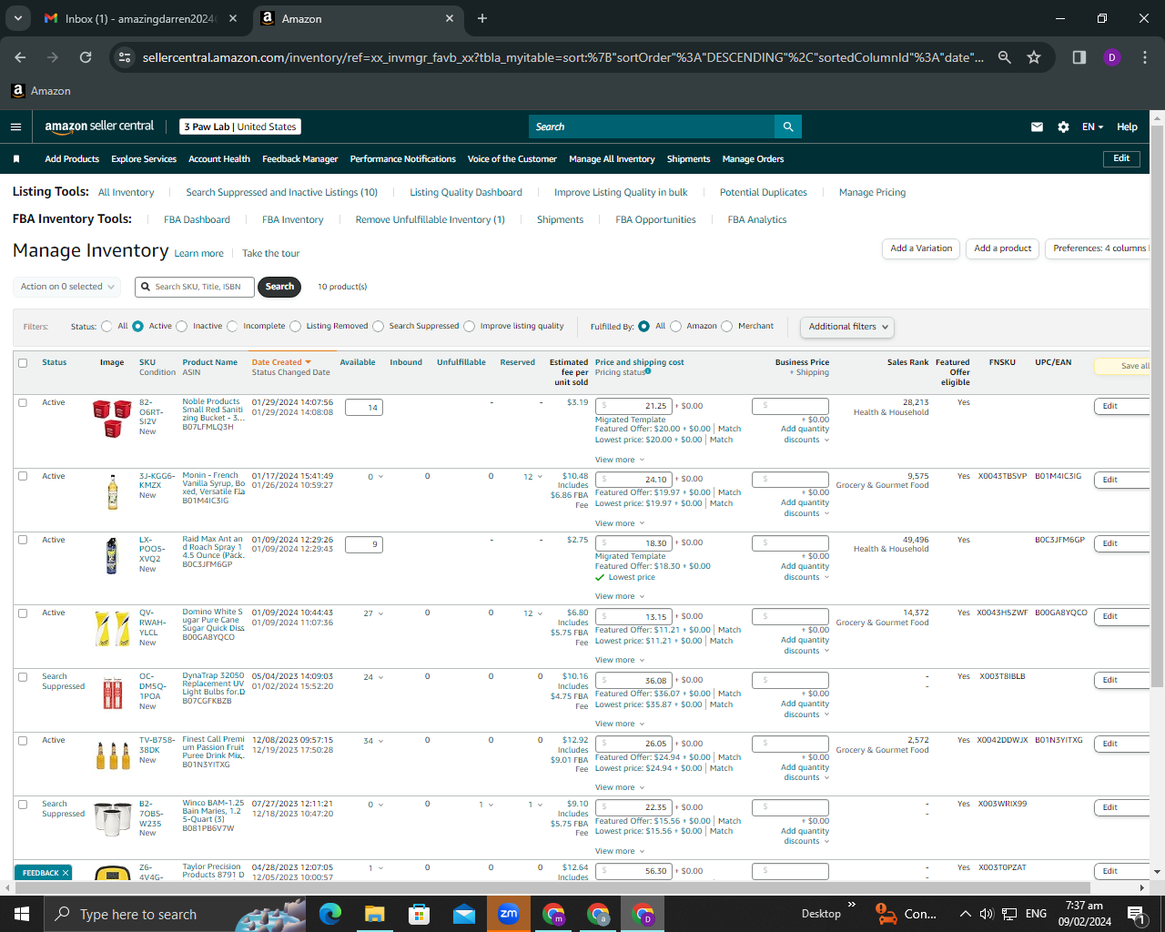
Task: Open the settings gear icon
Action: pos(1063,127)
